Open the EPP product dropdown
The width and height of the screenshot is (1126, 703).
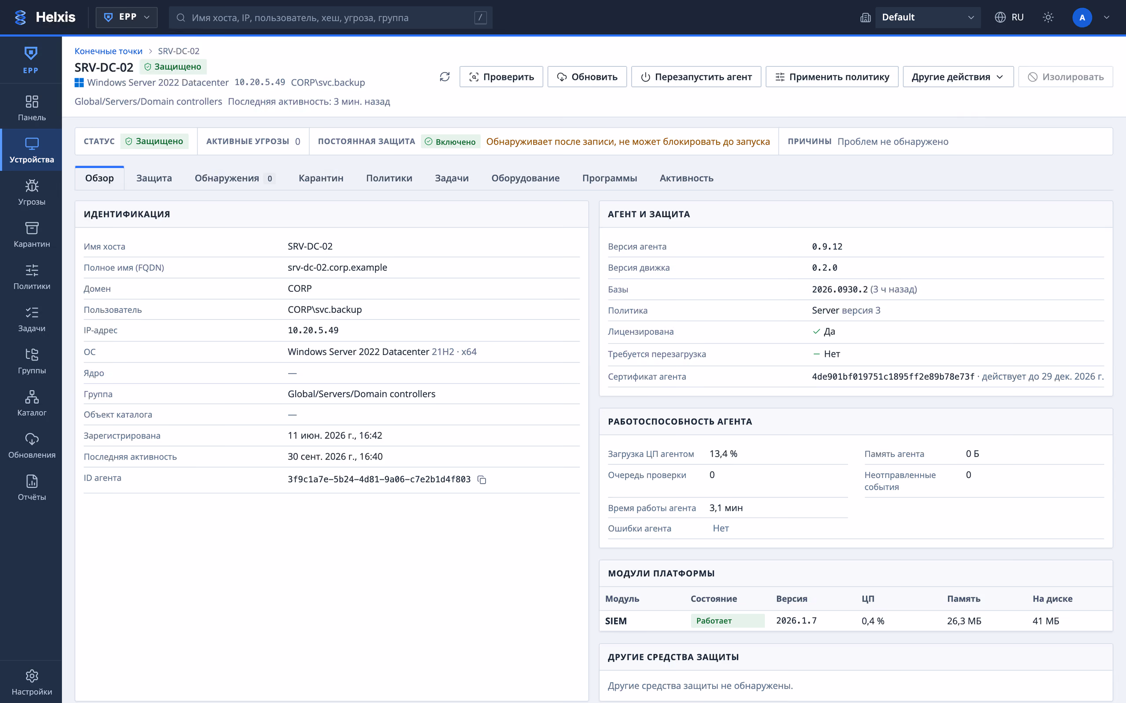click(127, 17)
